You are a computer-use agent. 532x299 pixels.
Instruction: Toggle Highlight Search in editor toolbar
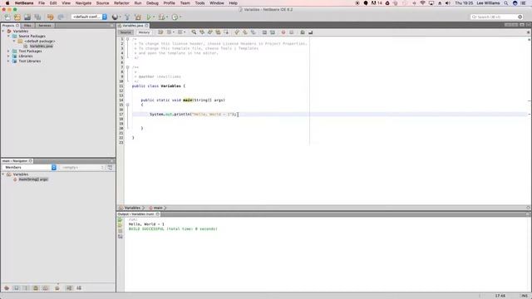[x=218, y=32]
